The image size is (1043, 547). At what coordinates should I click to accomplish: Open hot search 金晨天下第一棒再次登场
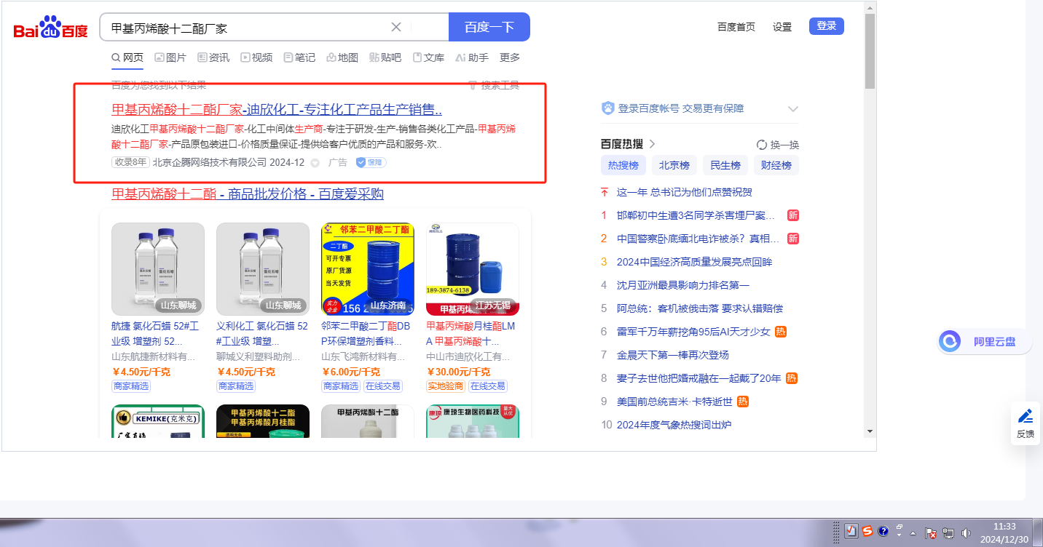(673, 355)
